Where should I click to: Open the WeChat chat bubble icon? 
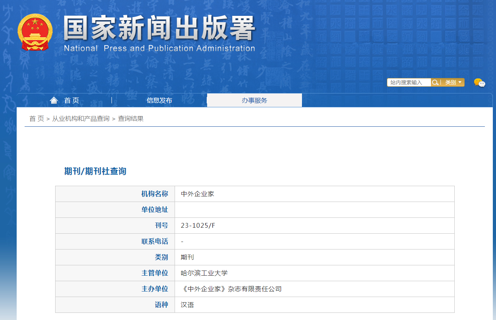479,83
